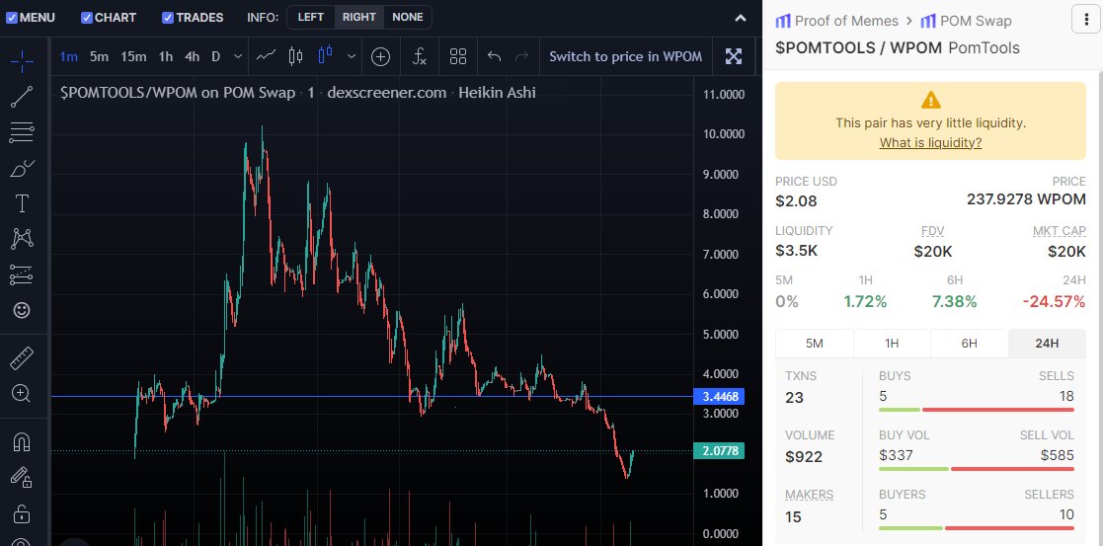This screenshot has width=1103, height=546.
Task: Click the blue 3.4468 price line label
Action: pyautogui.click(x=719, y=397)
